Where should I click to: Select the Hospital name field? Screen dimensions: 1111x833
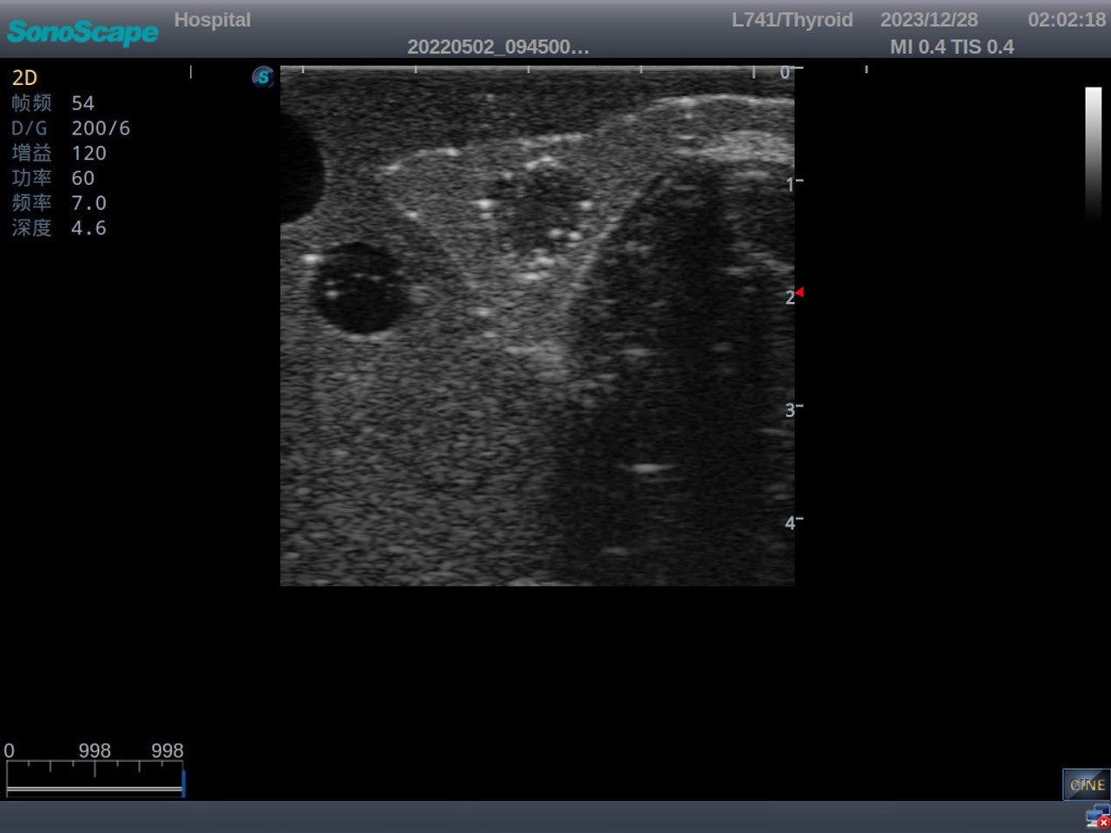pos(213,19)
